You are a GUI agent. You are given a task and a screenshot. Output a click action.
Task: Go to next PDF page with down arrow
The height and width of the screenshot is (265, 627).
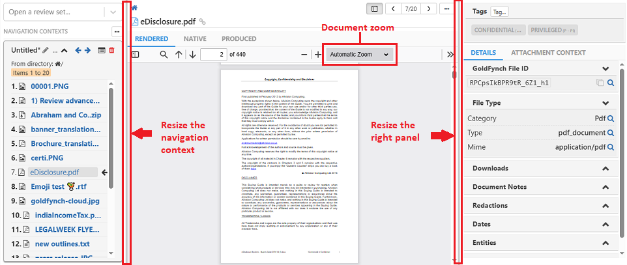(x=192, y=55)
